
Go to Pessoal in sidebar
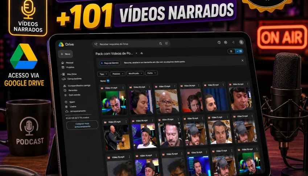pyautogui.click(x=68, y=63)
